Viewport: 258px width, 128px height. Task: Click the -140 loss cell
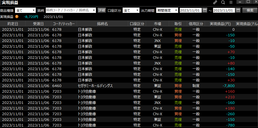[x=230, y=69]
